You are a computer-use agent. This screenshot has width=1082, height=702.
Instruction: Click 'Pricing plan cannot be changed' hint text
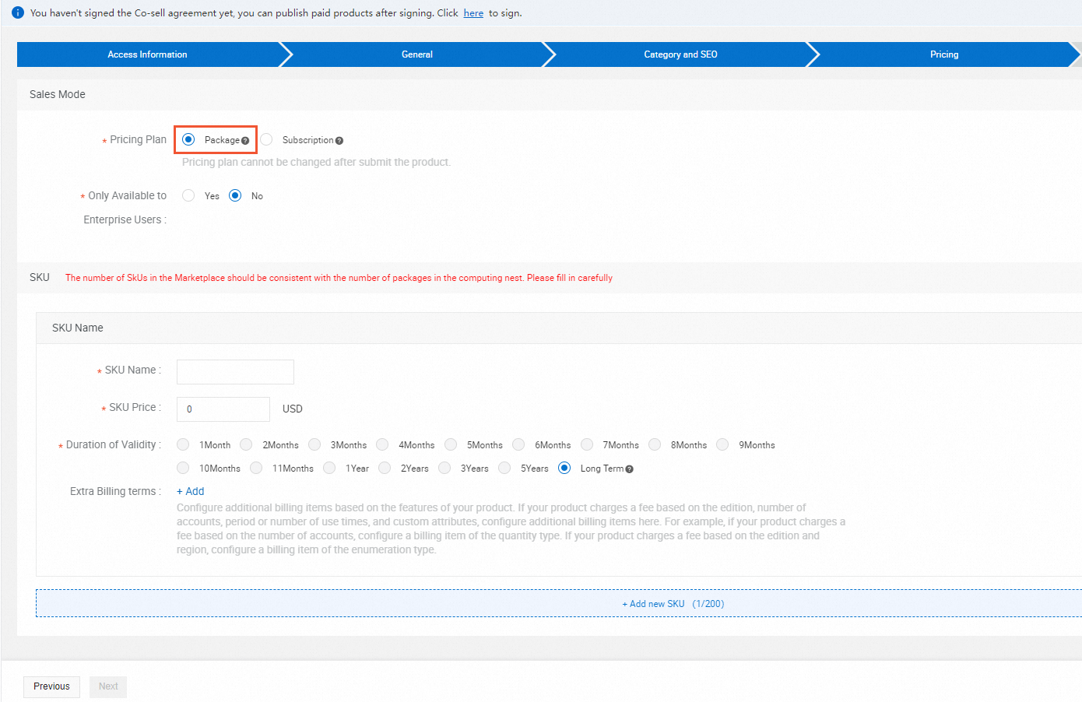(316, 162)
